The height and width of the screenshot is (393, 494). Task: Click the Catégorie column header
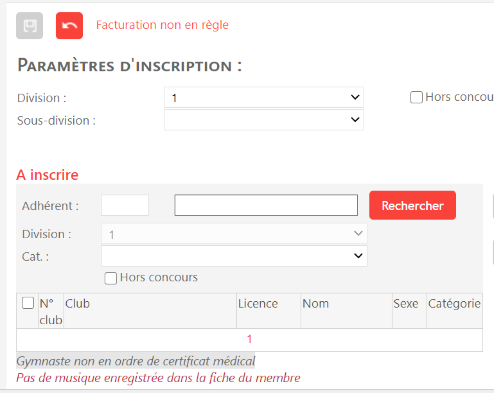(x=454, y=304)
